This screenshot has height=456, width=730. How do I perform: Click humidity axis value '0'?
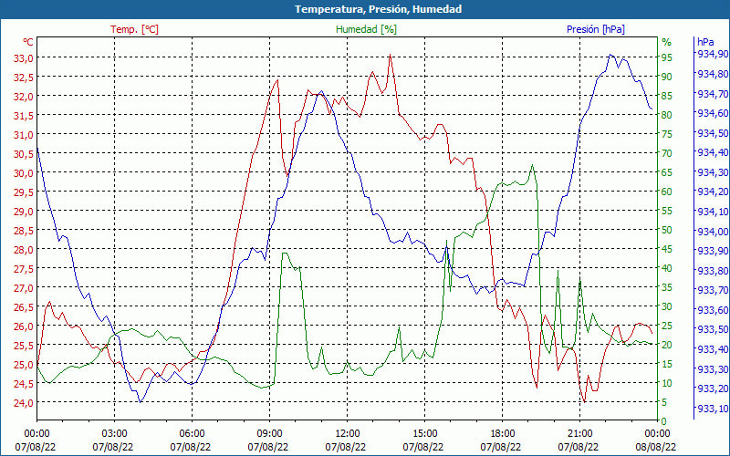coord(664,421)
